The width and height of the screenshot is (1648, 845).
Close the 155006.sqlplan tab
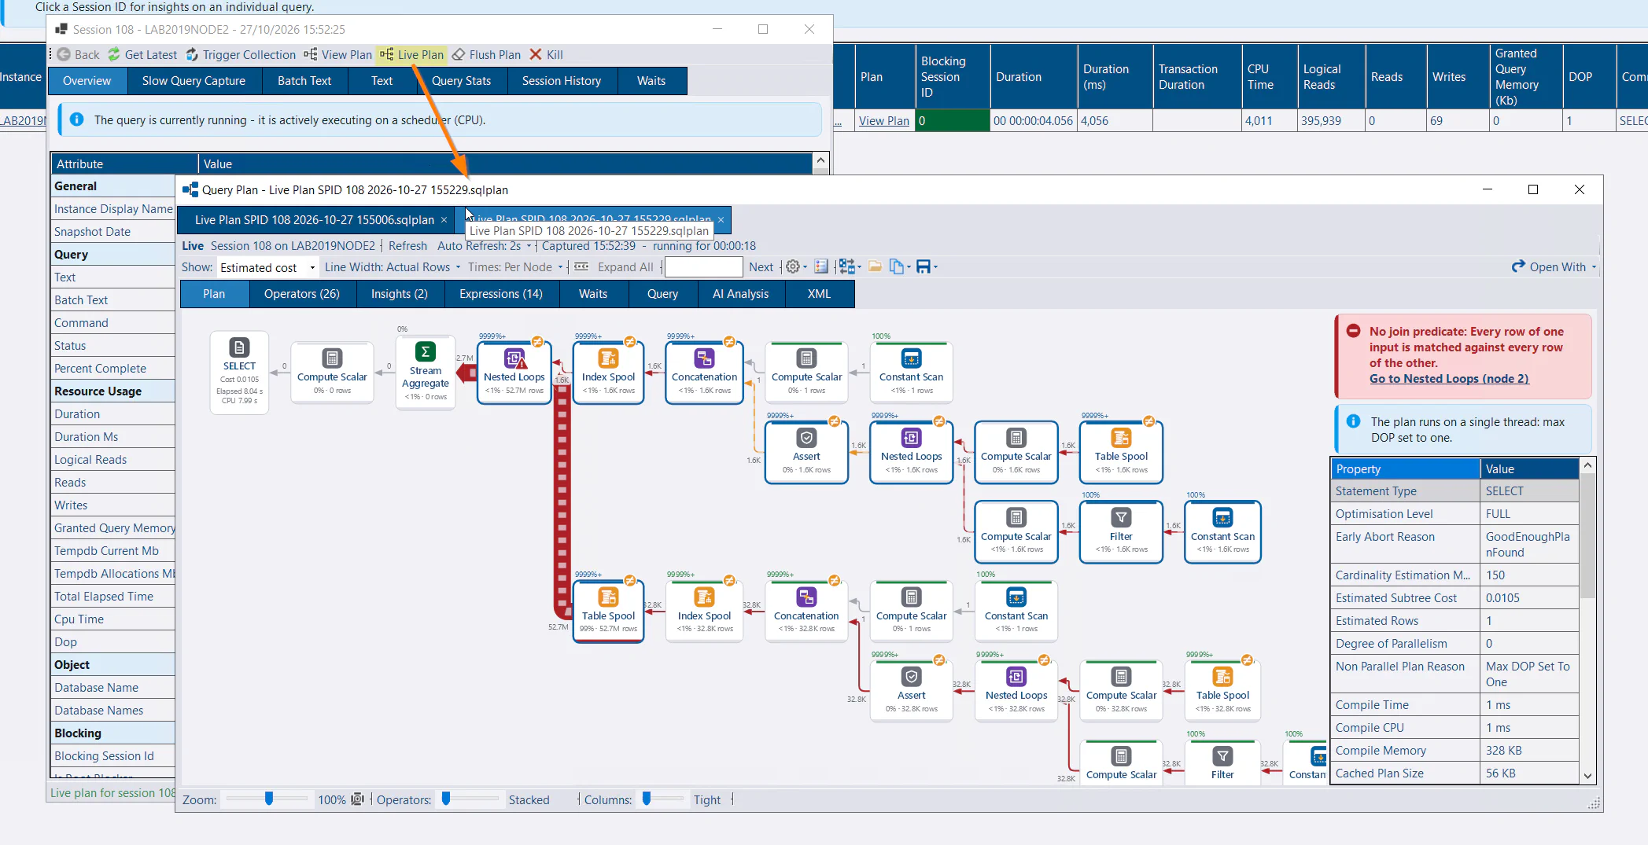[444, 220]
